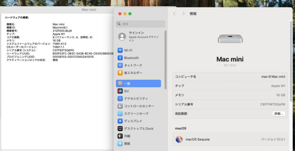The height and width of the screenshot is (151, 295).
Task: Click the Apple Account avatar icon
Action: (122, 36)
